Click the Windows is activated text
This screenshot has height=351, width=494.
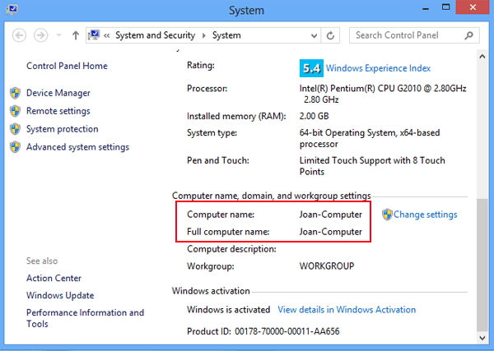tap(228, 310)
